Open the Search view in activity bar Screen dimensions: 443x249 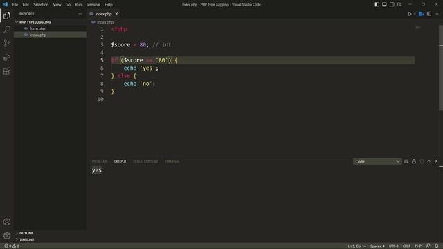pyautogui.click(x=7, y=29)
